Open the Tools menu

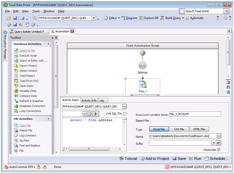point(36,11)
